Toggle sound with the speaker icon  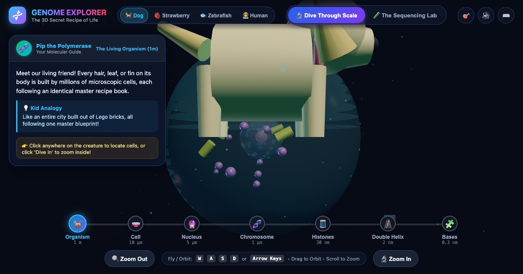pyautogui.click(x=486, y=15)
